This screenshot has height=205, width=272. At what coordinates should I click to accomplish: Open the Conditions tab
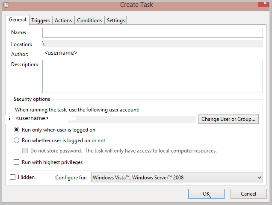(89, 20)
